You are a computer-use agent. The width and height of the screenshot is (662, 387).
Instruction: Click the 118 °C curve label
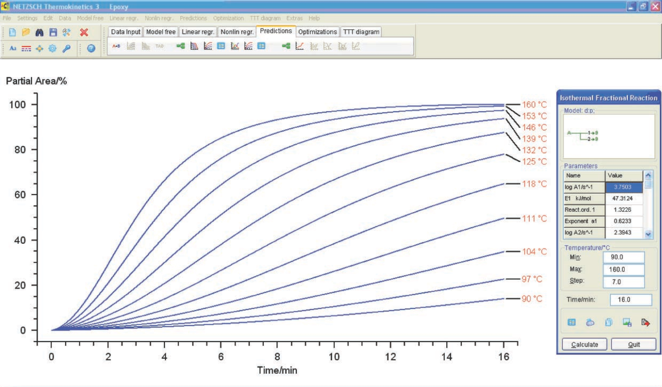[534, 184]
